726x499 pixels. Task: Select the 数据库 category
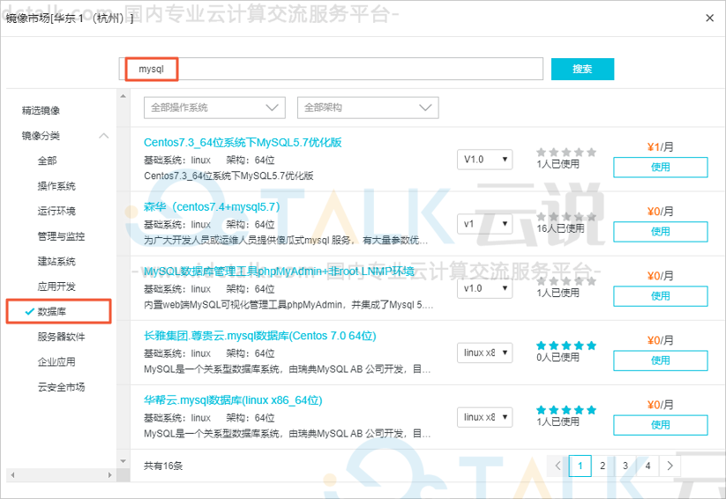point(51,311)
